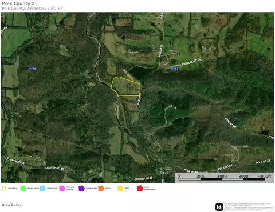Click the "Polk County 2" title
The width and height of the screenshot is (275, 212).
[x=18, y=3]
